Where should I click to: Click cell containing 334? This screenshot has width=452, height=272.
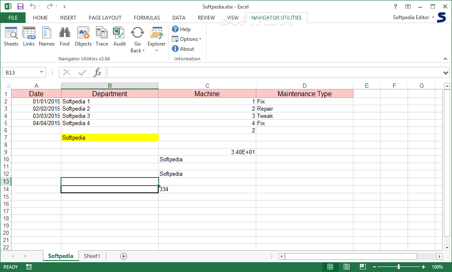click(x=207, y=189)
